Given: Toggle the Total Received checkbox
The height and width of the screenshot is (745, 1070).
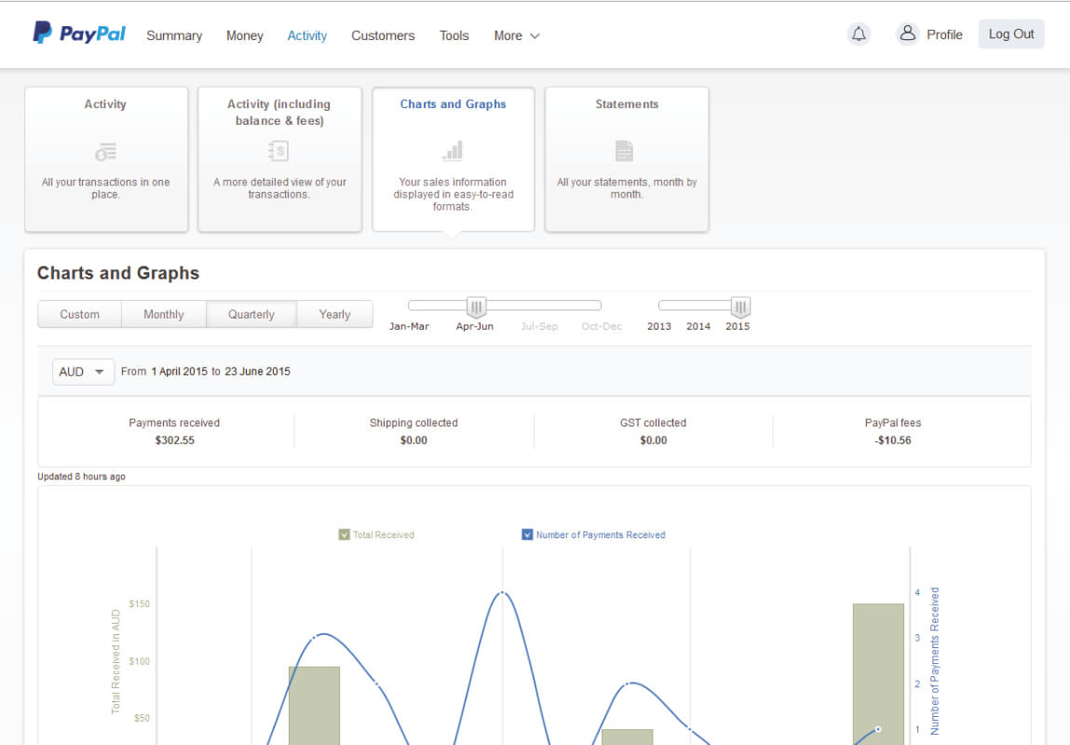Looking at the screenshot, I should point(344,535).
